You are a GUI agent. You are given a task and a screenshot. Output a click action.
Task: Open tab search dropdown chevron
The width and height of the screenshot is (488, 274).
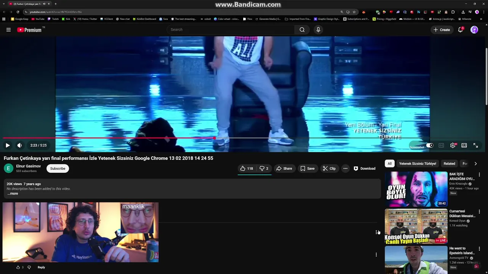pyautogui.click(x=4, y=4)
